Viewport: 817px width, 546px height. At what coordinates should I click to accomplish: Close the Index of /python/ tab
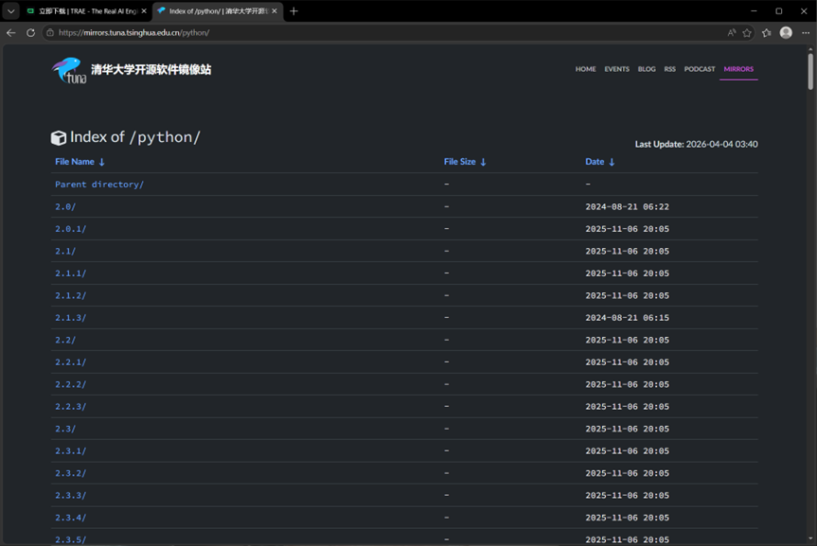click(275, 11)
